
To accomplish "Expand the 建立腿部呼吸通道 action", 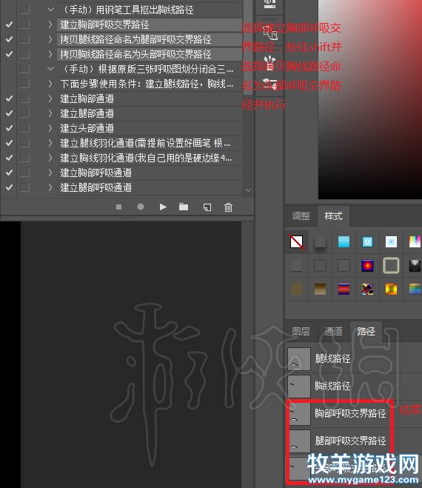I will pyautogui.click(x=50, y=187).
